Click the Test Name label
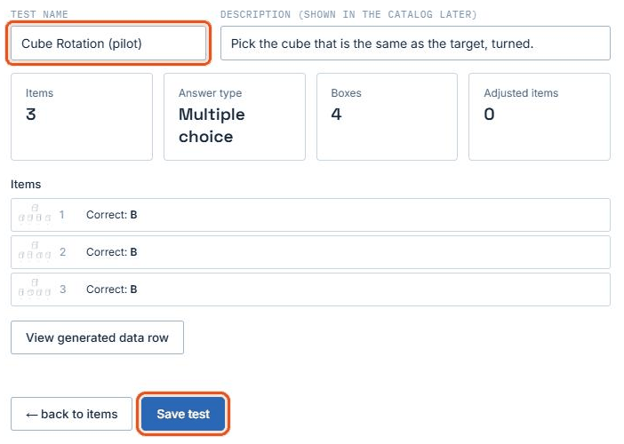The width and height of the screenshot is (624, 444). [39, 14]
